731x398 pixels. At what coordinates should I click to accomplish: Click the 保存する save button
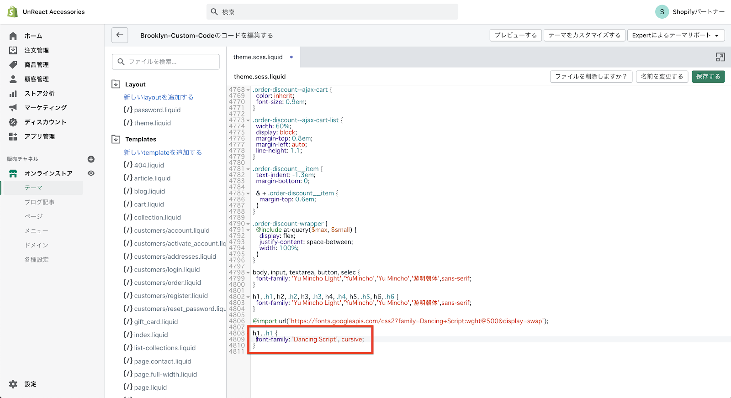(708, 76)
